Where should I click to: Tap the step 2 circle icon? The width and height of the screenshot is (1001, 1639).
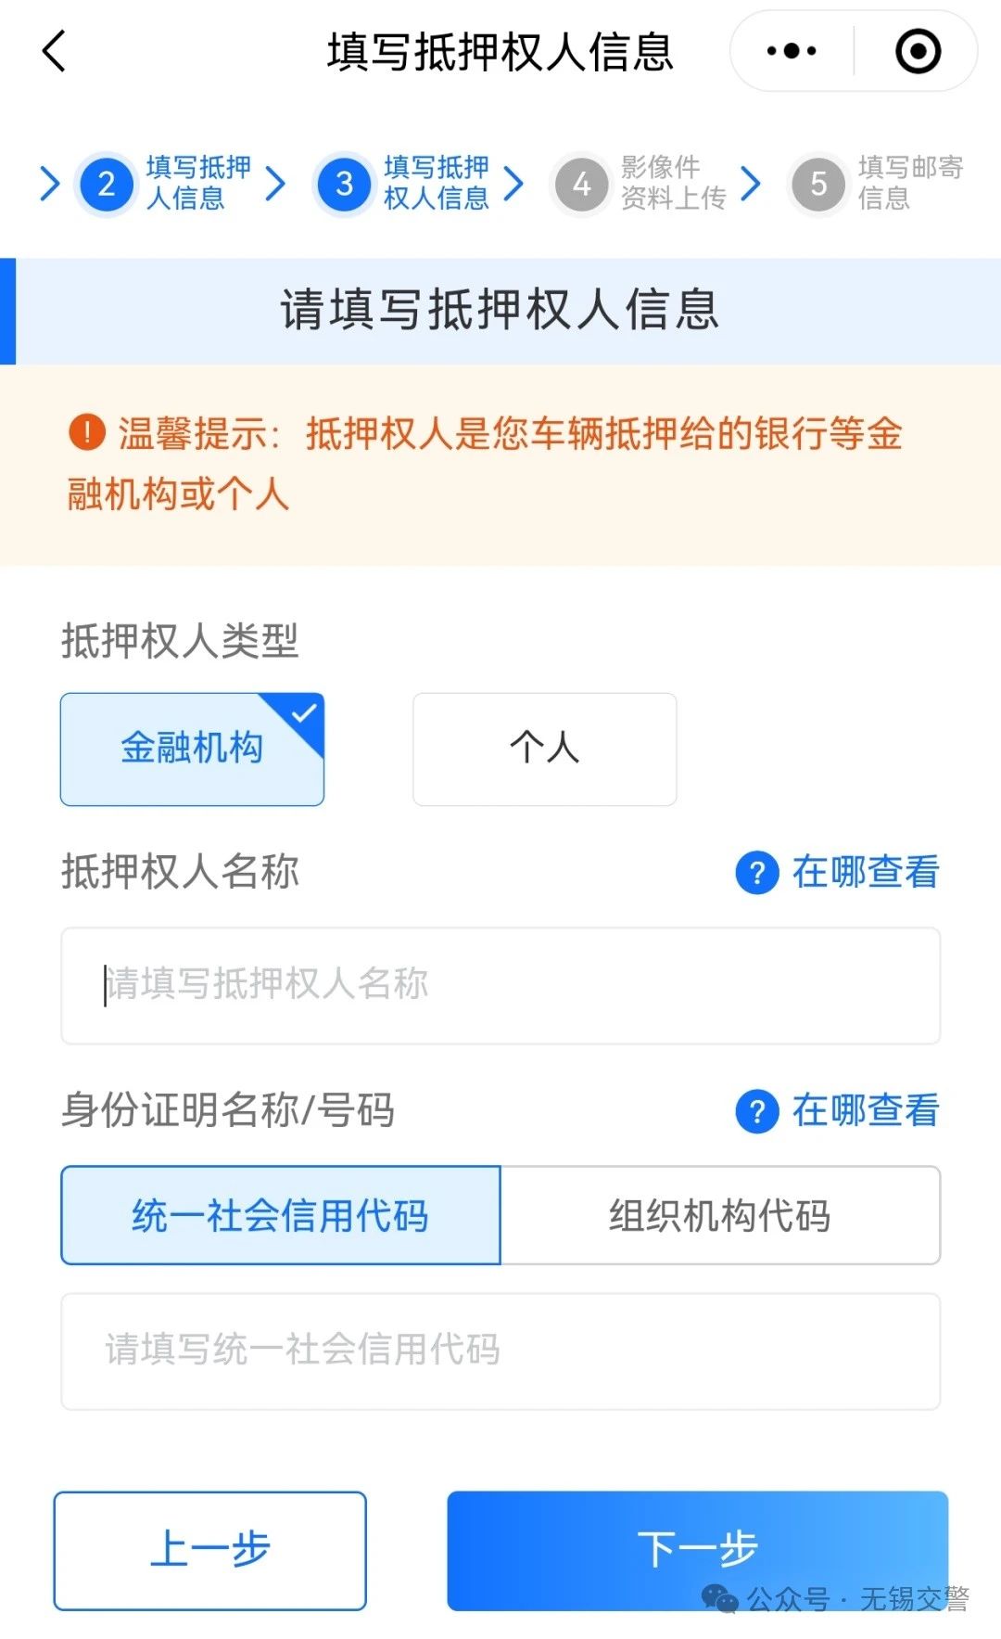[x=107, y=184]
